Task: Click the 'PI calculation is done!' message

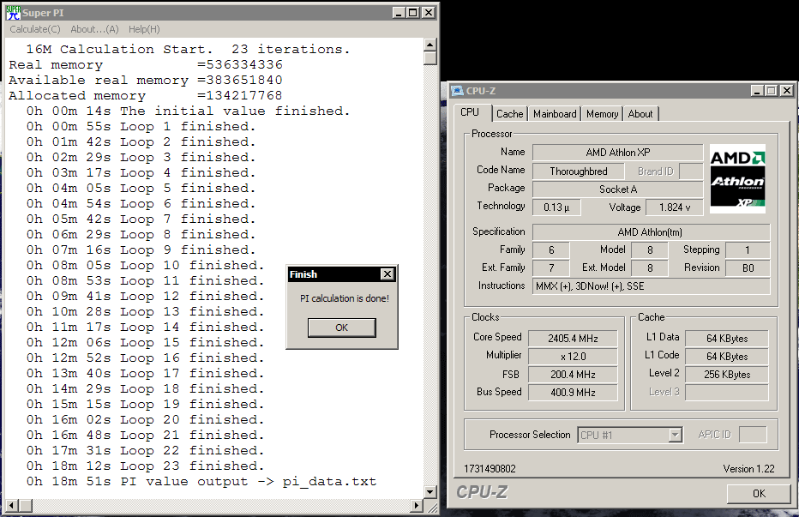Action: coord(345,298)
